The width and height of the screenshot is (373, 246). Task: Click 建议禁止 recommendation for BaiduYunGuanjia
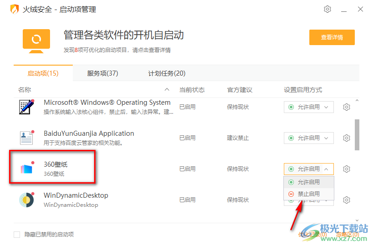pyautogui.click(x=237, y=138)
